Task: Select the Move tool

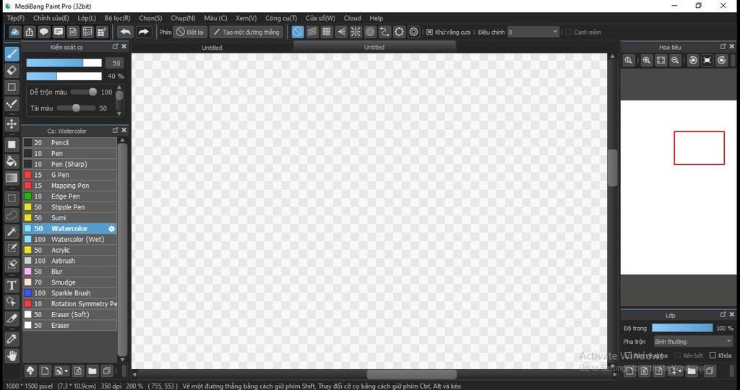Action: coord(12,124)
